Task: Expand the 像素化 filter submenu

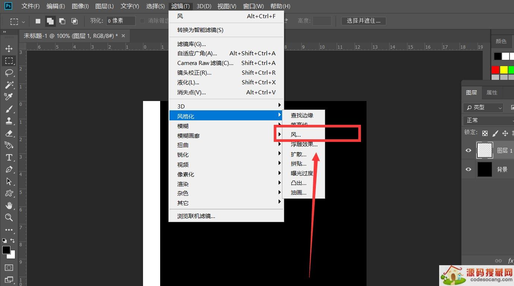Action: (226, 174)
